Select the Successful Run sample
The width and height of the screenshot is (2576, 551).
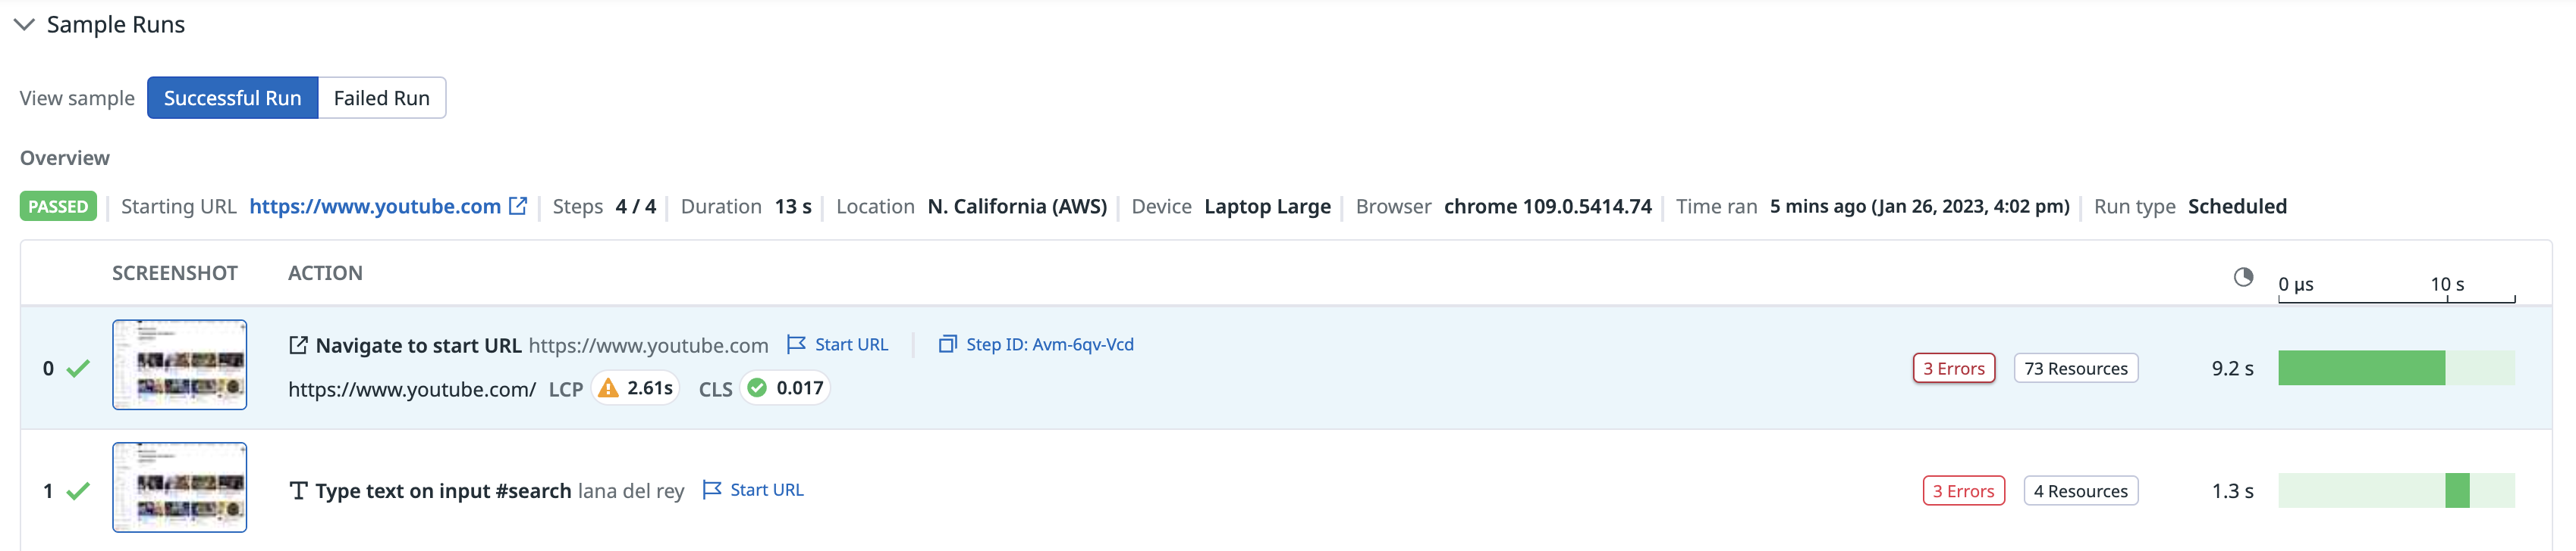[x=232, y=98]
